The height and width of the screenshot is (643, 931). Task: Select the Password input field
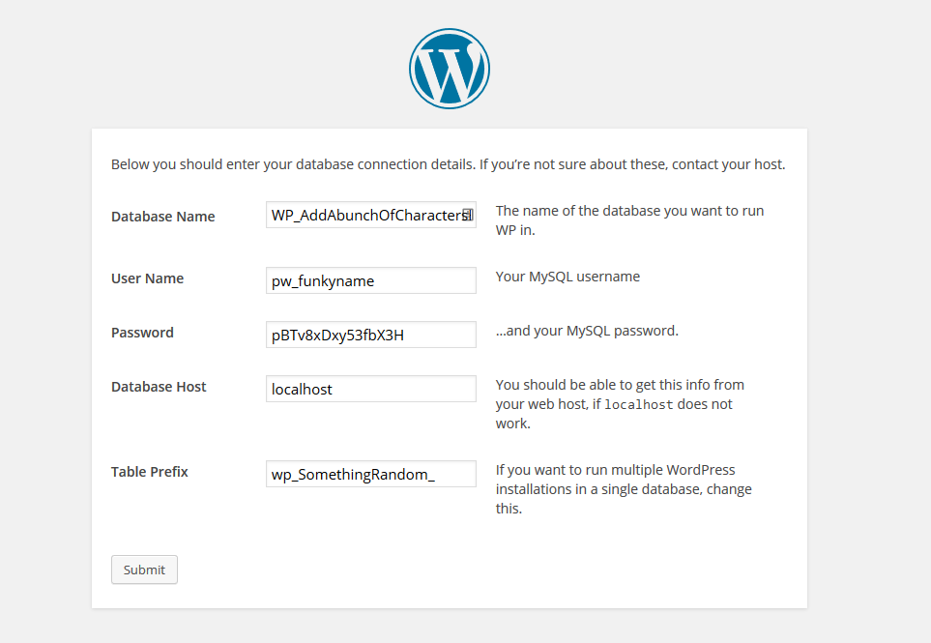pyautogui.click(x=370, y=335)
